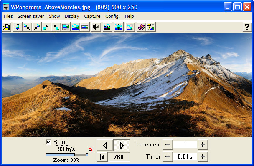Click the full picture display toolbar icon
254x166 pixels.
tap(75, 27)
